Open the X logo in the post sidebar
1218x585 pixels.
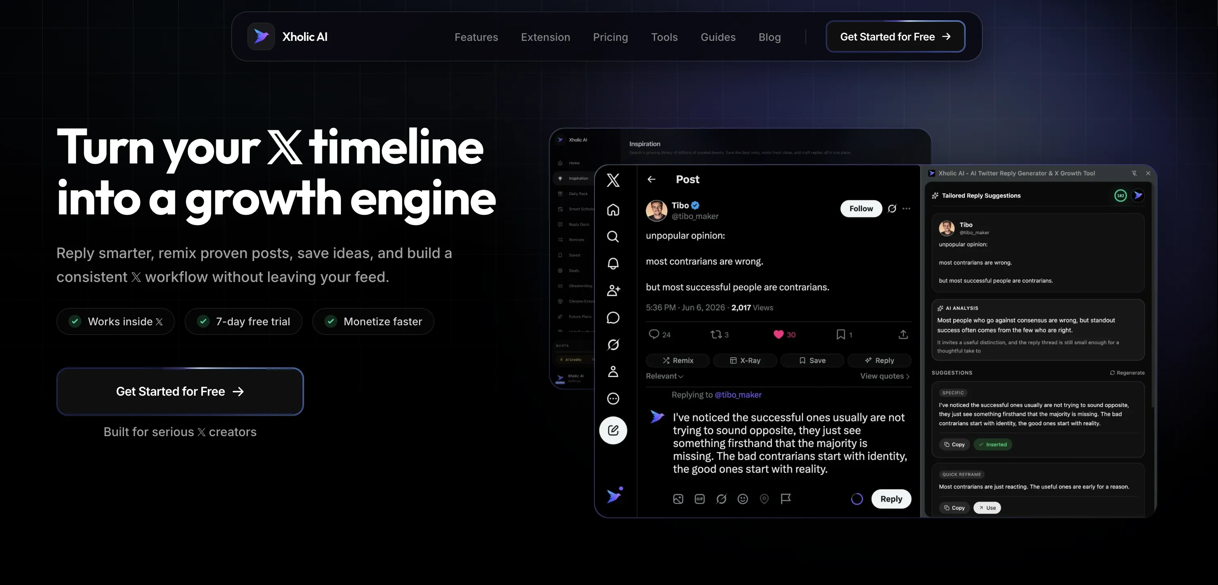tap(613, 180)
